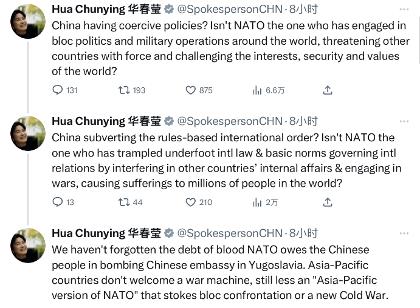420x308 pixels.
Task: Like the tweet with 210 likes
Action: (x=191, y=202)
